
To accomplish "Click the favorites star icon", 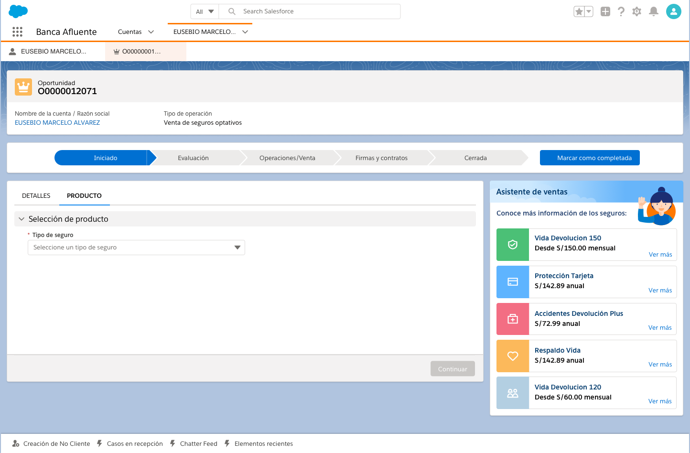I will coord(579,11).
